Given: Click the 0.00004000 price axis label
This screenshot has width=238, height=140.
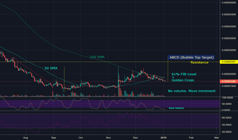Looking at the screenshot, I should pos(229,26).
